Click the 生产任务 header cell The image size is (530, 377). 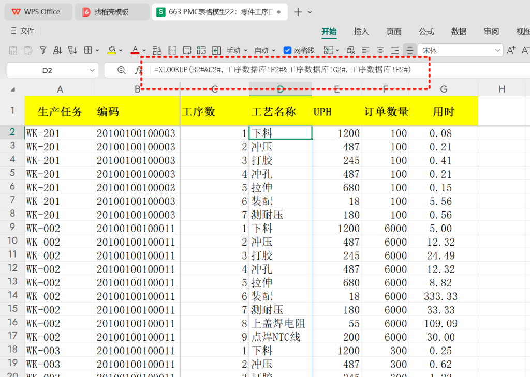pyautogui.click(x=60, y=111)
